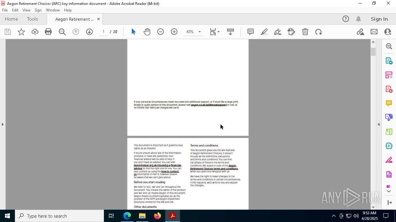Open the Stamp tool
Viewport: 396px width, 222px height.
pyautogui.click(x=291, y=32)
